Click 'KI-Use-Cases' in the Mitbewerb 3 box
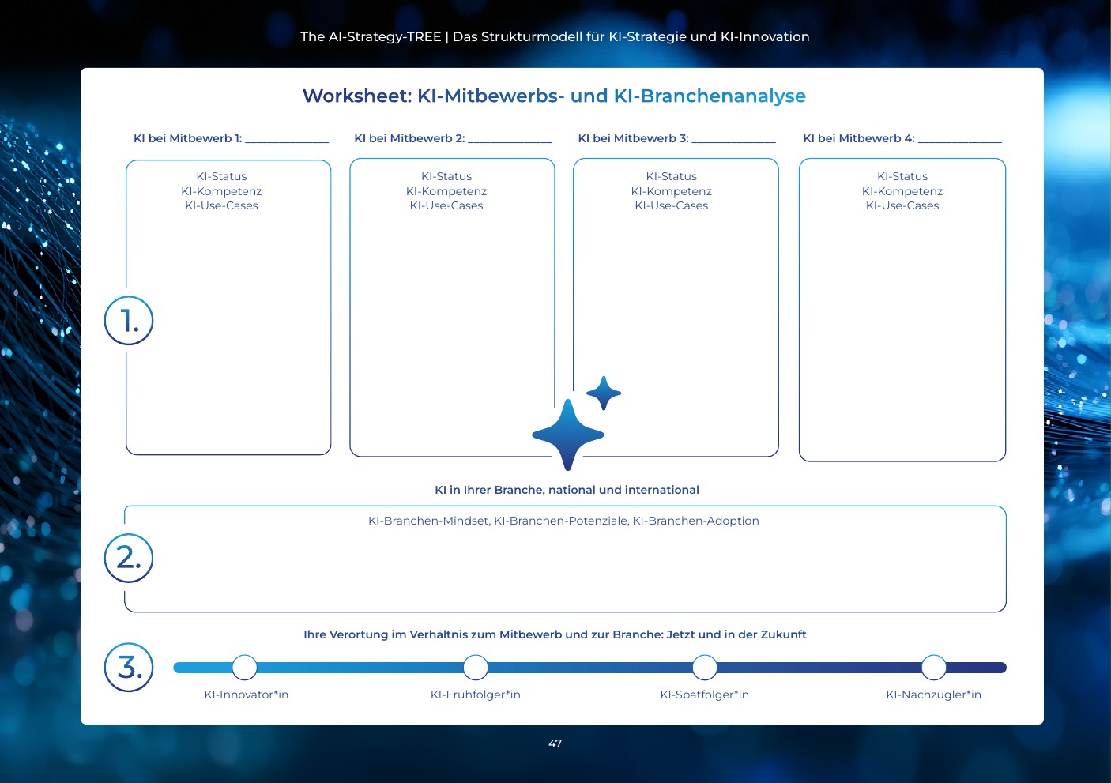Screen dimensions: 1111x783 pyautogui.click(x=672, y=205)
